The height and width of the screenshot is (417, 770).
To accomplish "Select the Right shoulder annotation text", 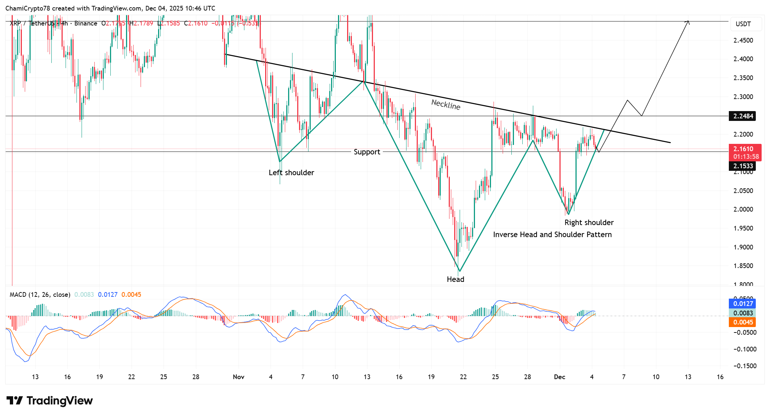I will point(589,222).
